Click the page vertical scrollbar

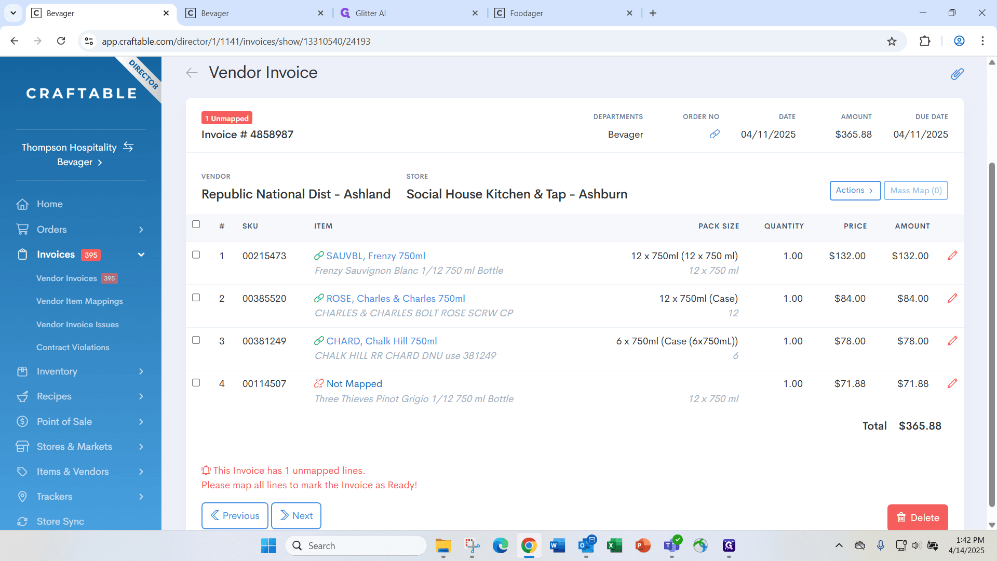click(992, 335)
